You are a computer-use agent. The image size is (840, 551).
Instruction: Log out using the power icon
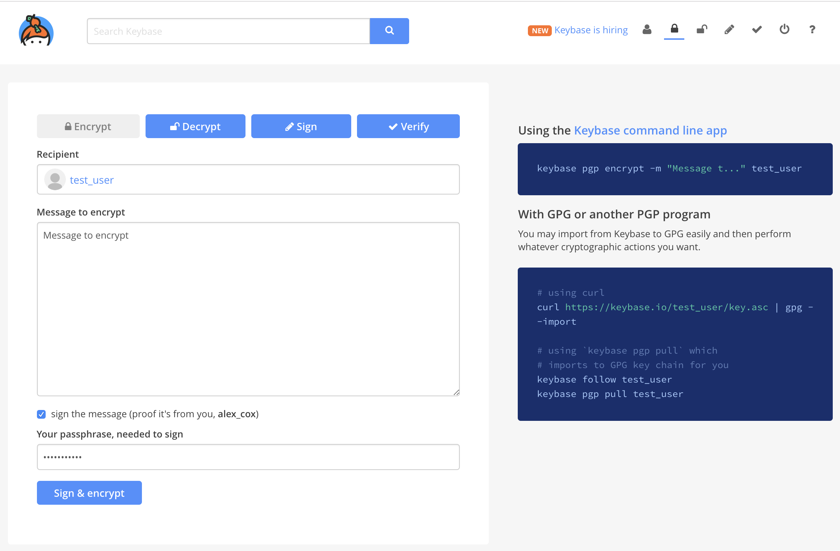784,30
